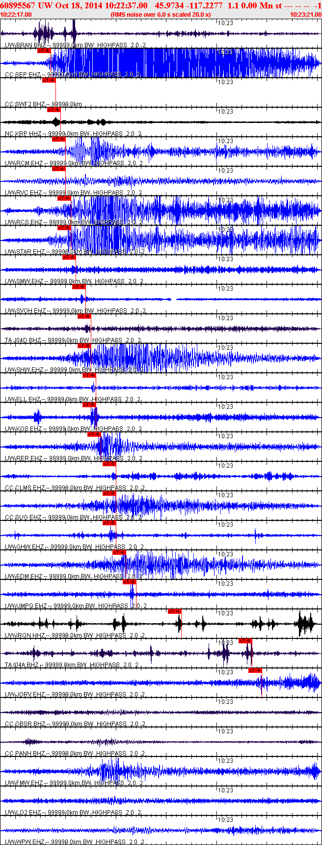Select the NC KRP HHZ station label

click(x=73, y=134)
